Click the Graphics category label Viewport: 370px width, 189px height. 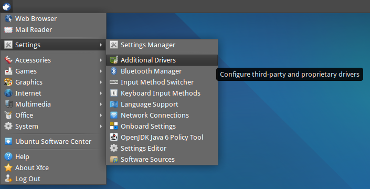(x=29, y=82)
